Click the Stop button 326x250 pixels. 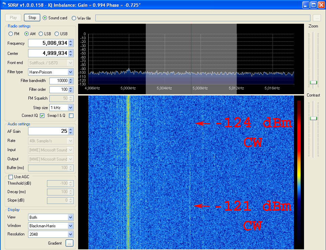[32, 18]
